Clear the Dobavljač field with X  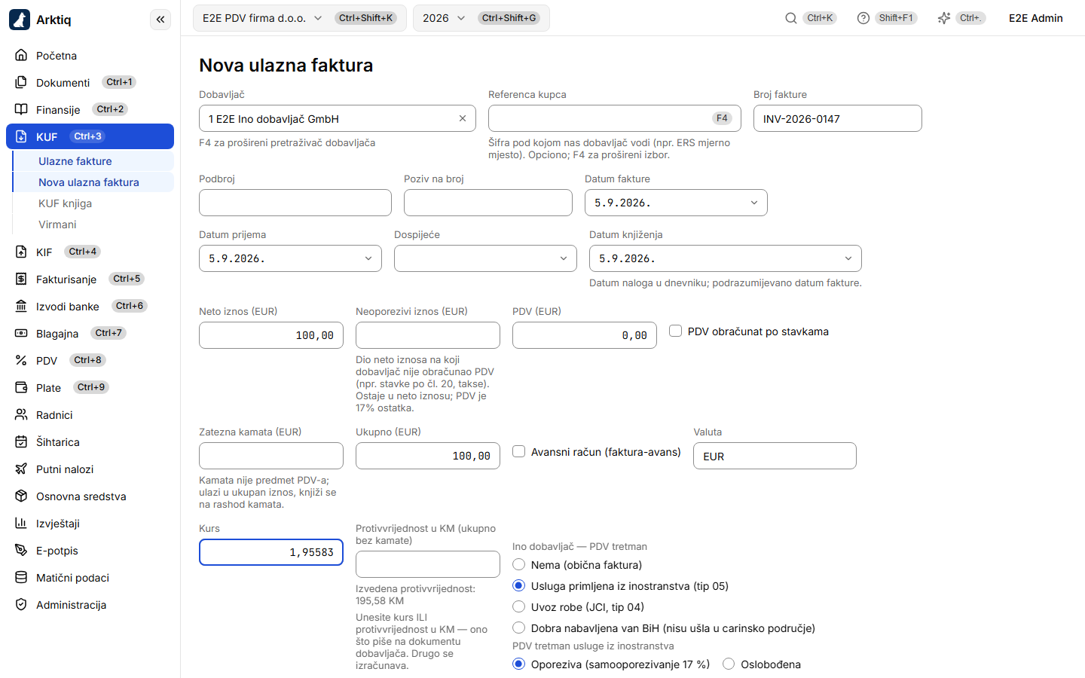click(x=463, y=118)
